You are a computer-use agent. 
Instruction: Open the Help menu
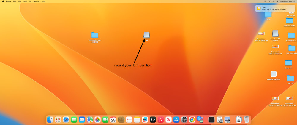click(43, 1)
